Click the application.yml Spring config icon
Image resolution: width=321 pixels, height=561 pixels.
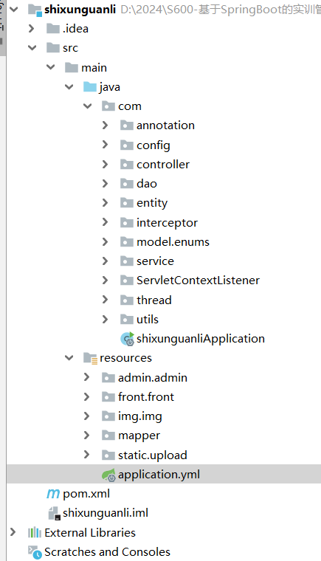(x=108, y=475)
